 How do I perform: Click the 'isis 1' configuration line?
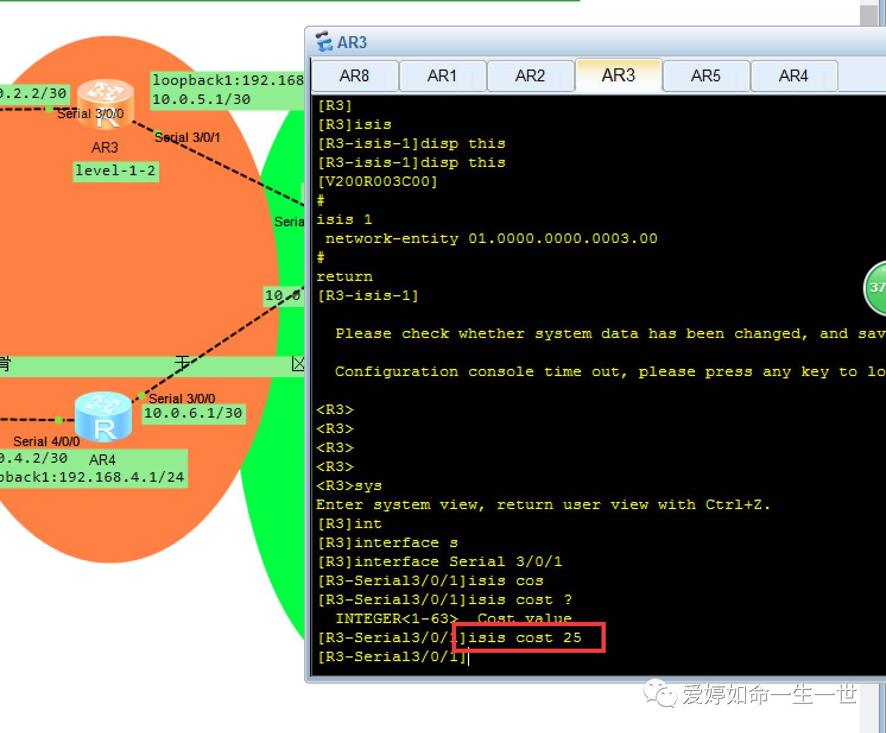[344, 220]
